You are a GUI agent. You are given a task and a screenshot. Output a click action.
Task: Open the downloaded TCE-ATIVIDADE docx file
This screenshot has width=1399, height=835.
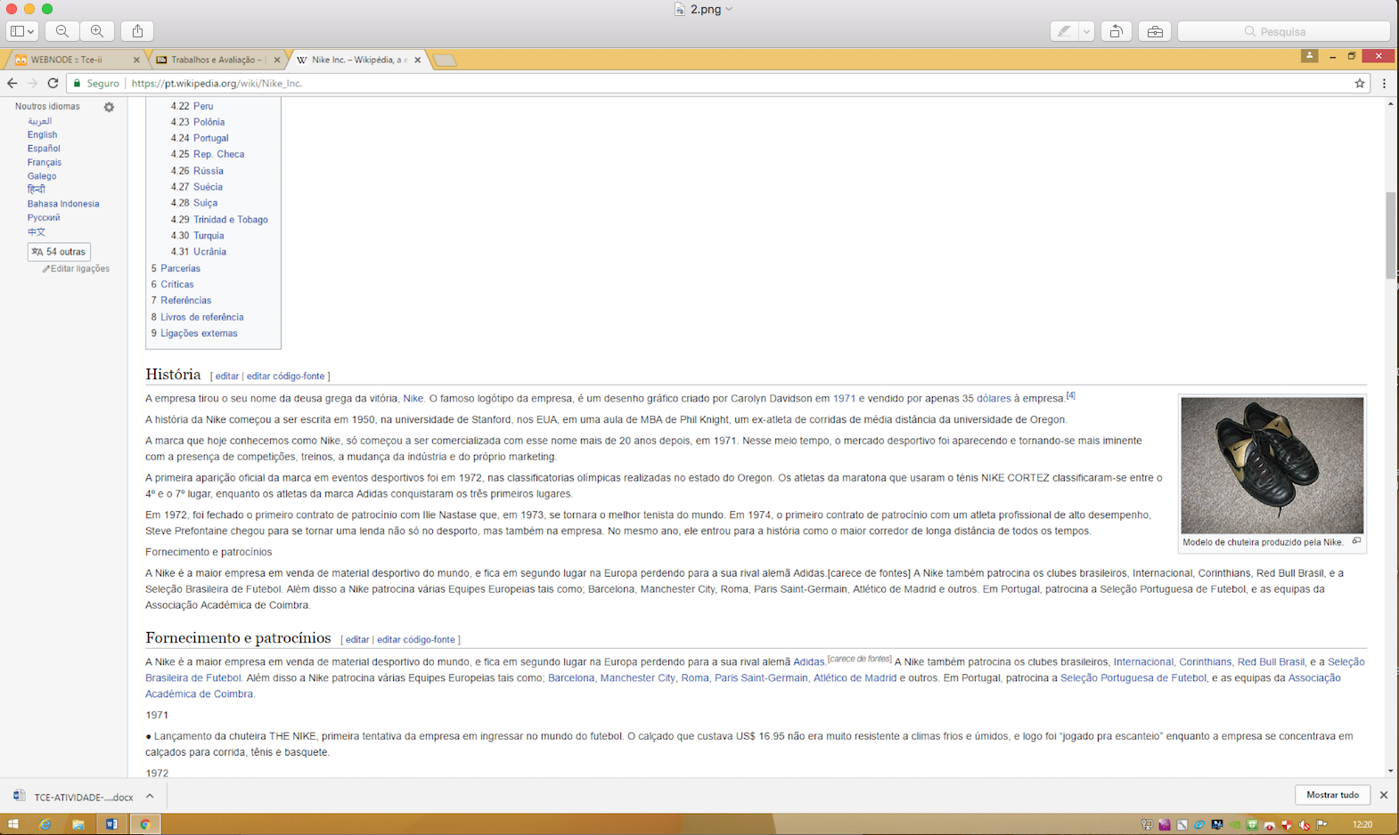coord(75,797)
